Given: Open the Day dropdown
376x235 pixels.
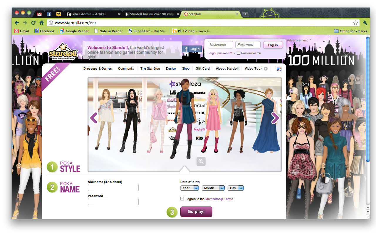Looking at the screenshot, I should tap(236, 188).
